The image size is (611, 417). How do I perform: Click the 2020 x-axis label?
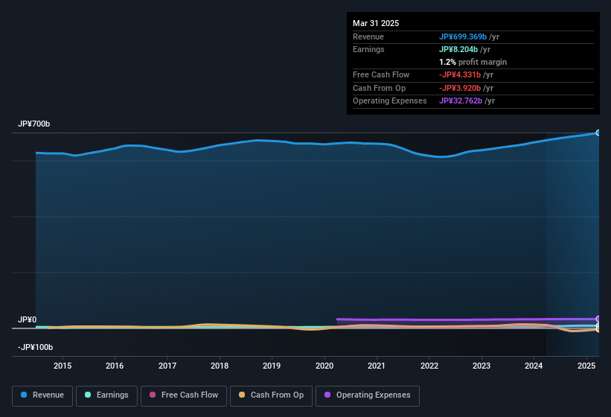tap(324, 366)
